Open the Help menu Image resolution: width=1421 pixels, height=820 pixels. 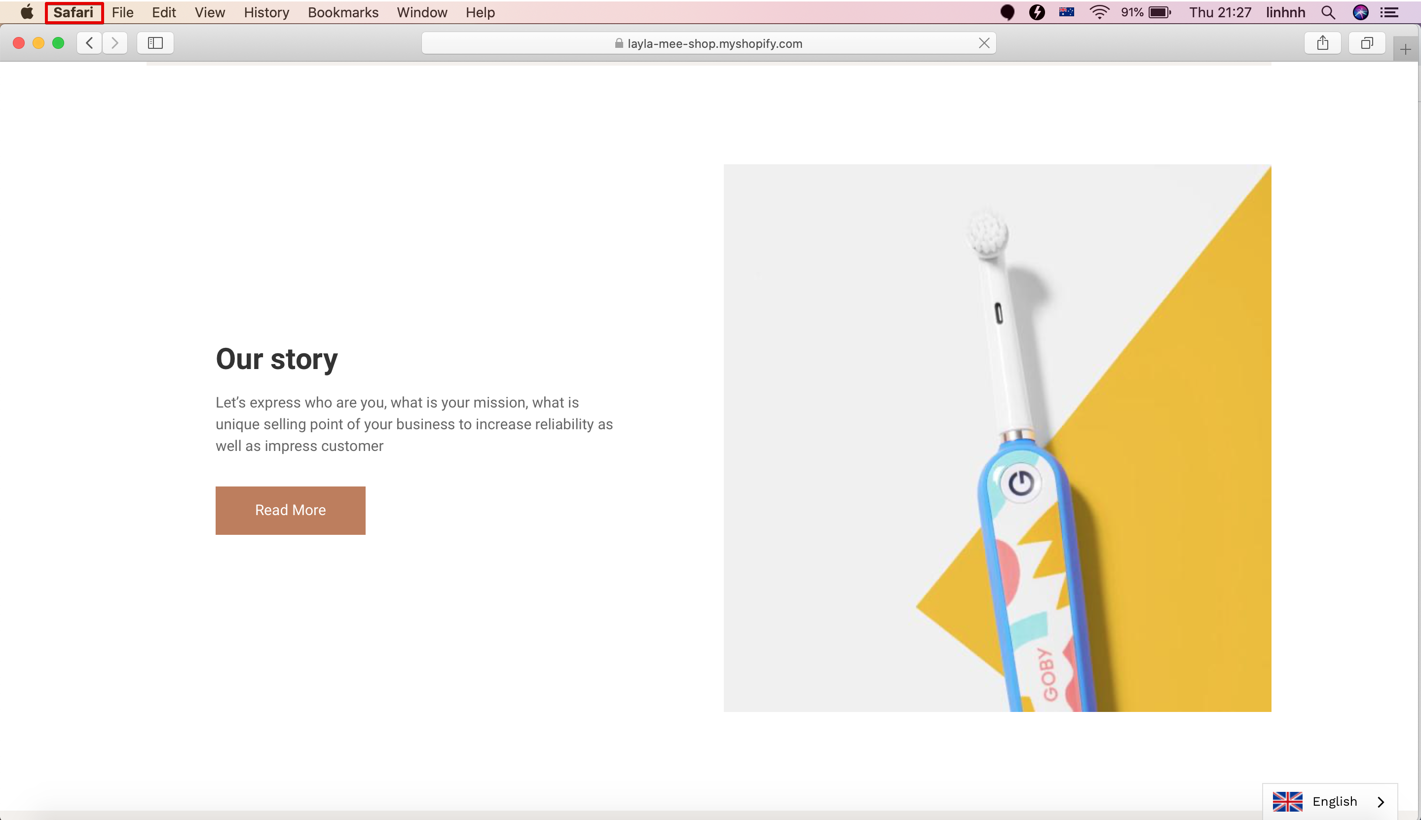(x=480, y=12)
